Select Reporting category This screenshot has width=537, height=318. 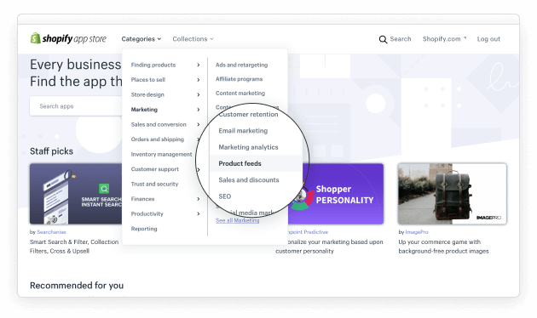(144, 229)
